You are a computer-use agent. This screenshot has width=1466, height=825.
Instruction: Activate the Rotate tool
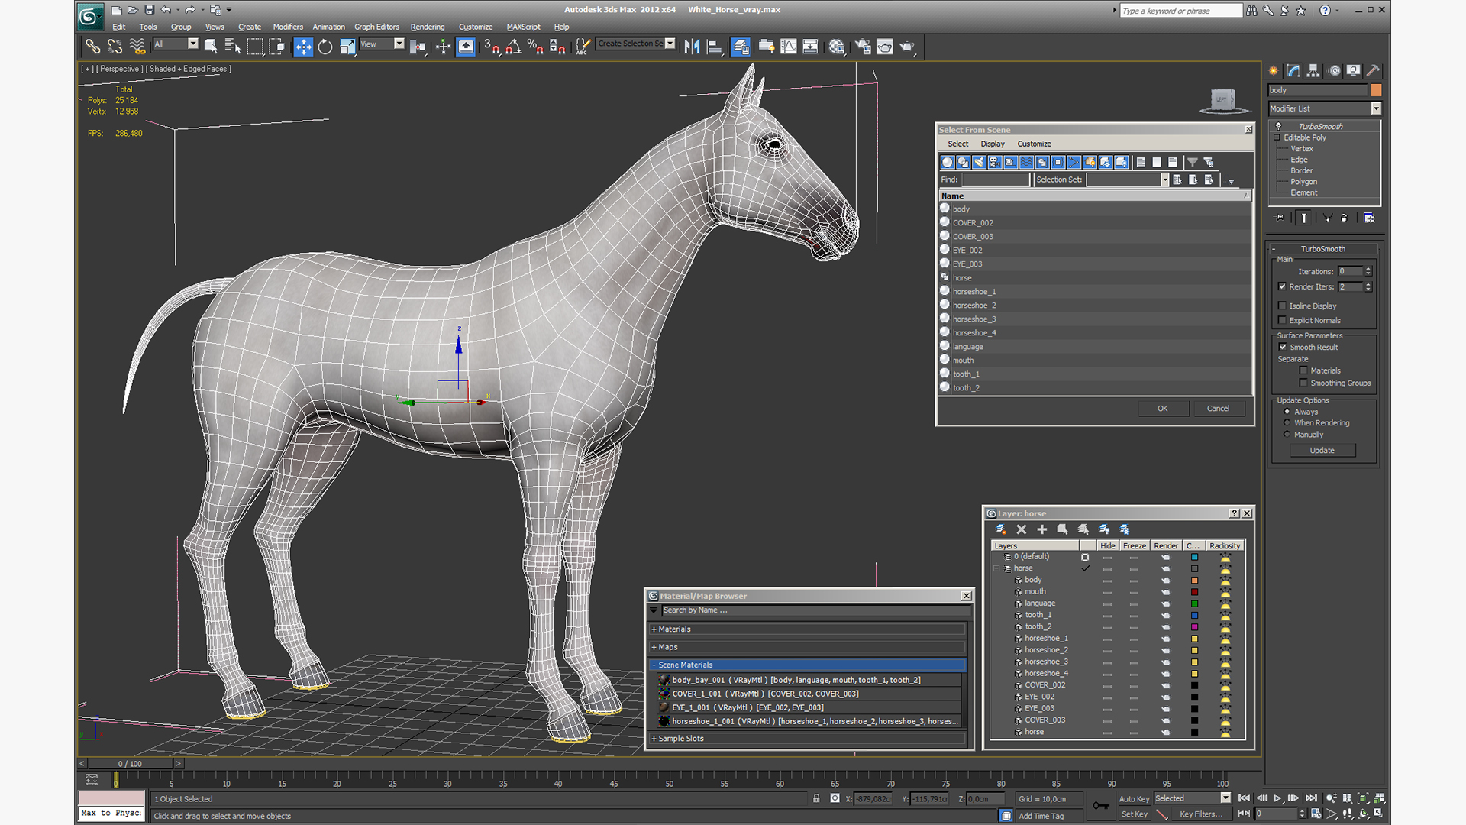(325, 47)
